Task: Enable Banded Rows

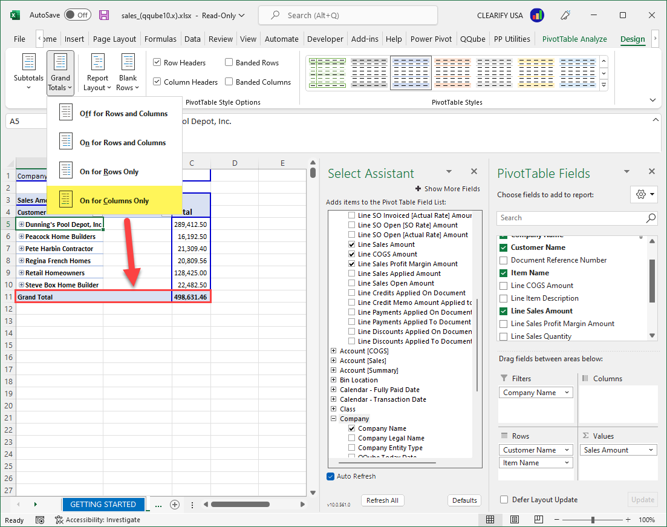Action: (229, 62)
